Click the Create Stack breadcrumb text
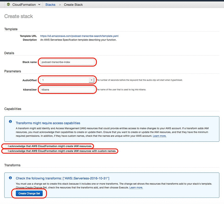This screenshot has height=204, width=224. [x=73, y=5]
